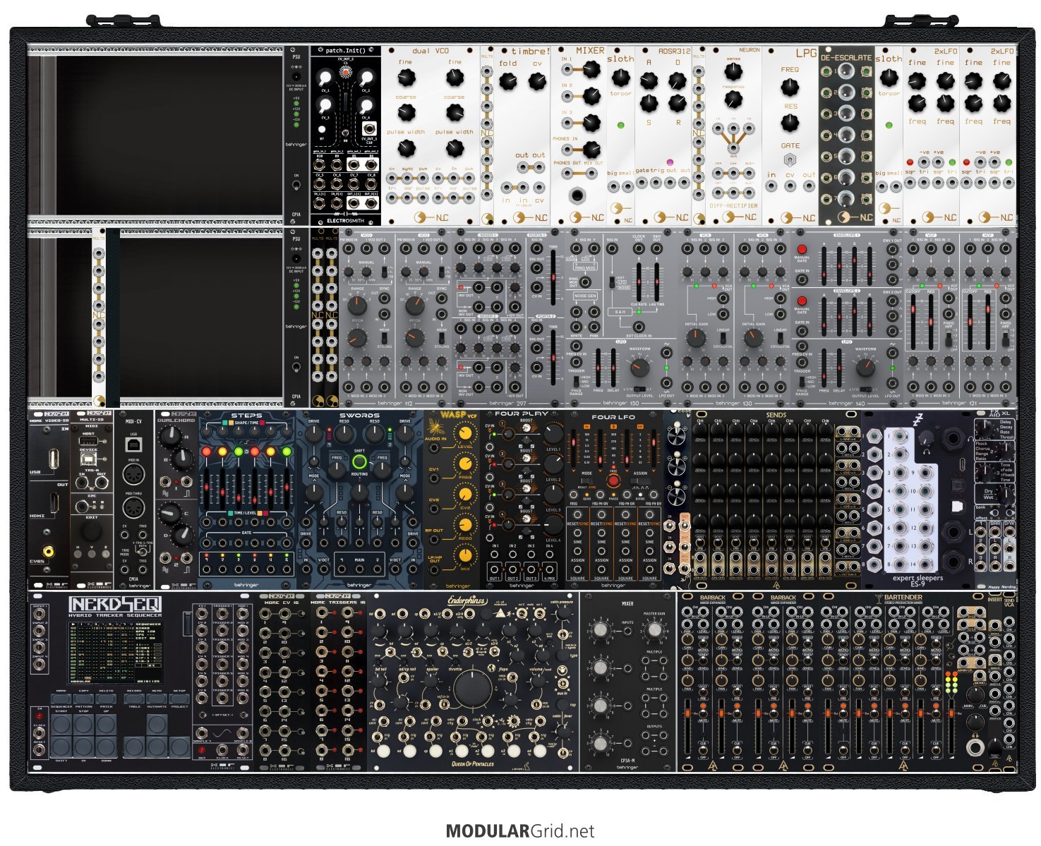Click the DE-ESCALATE module title
Image resolution: width=1041 pixels, height=846 pixels.
[846, 57]
